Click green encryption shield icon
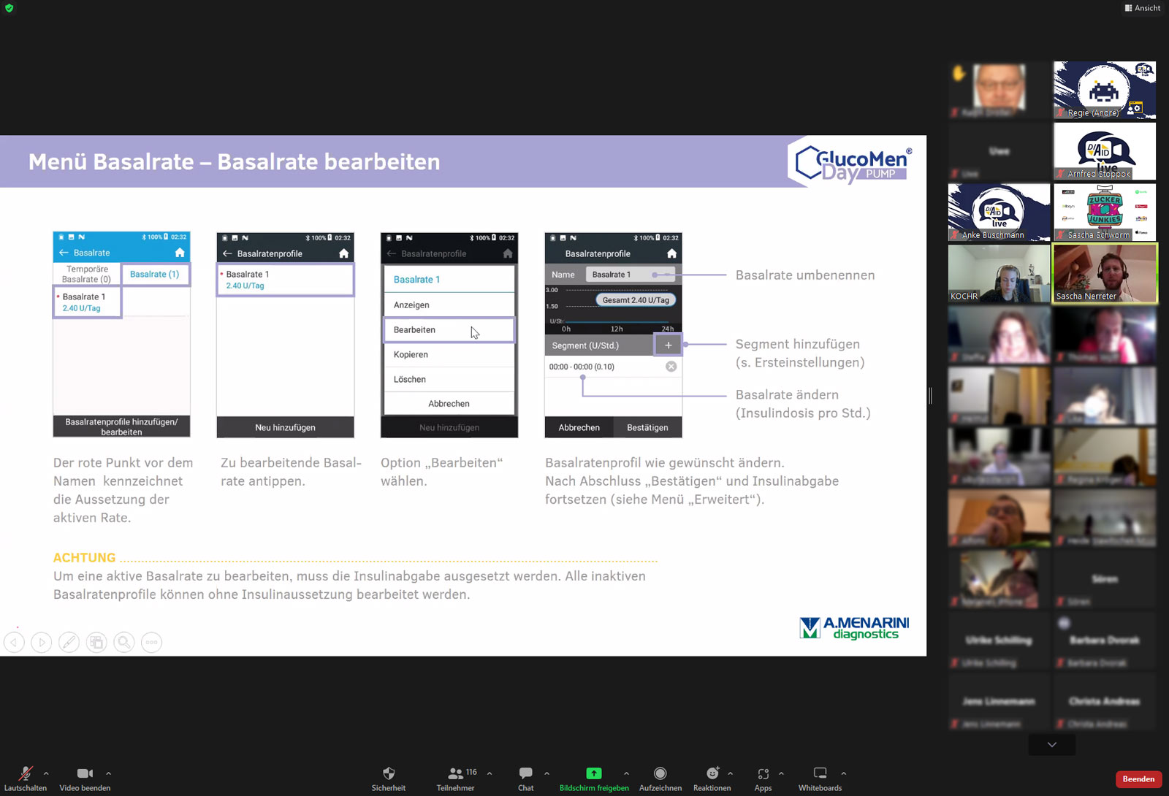This screenshot has height=796, width=1169. pos(9,8)
